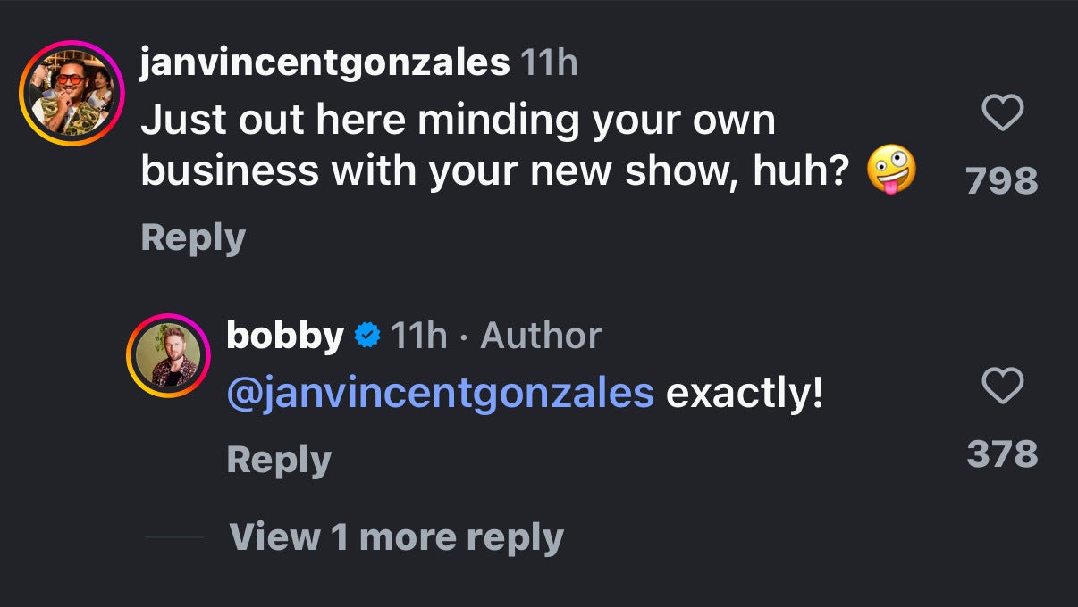Screen dimensions: 1078x607
Task: Click the line beside View 1 more reply
Action: pos(174,537)
